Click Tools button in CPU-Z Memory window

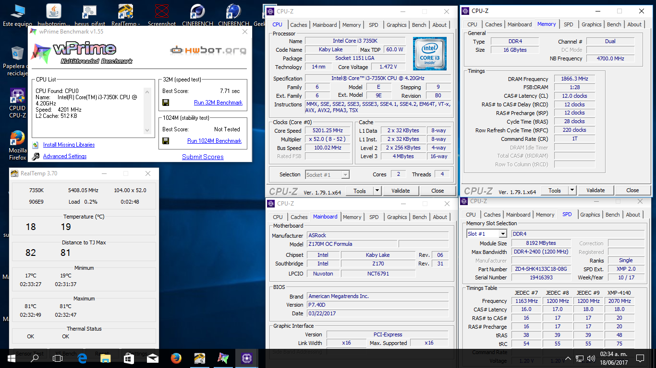pos(555,190)
